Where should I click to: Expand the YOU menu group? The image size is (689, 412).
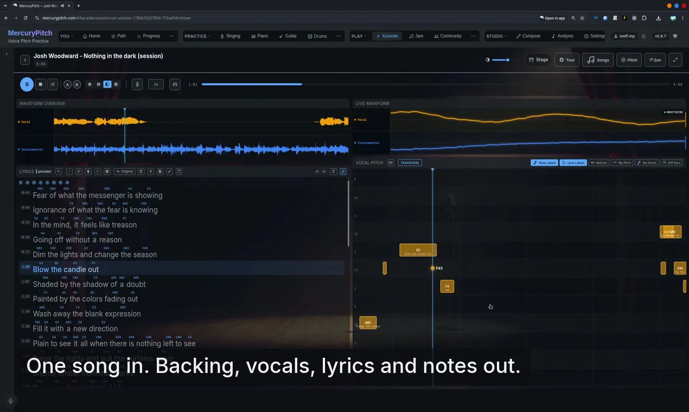pos(67,36)
